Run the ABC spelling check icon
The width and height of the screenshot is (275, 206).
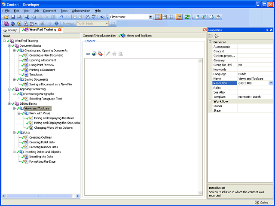(x=94, y=17)
